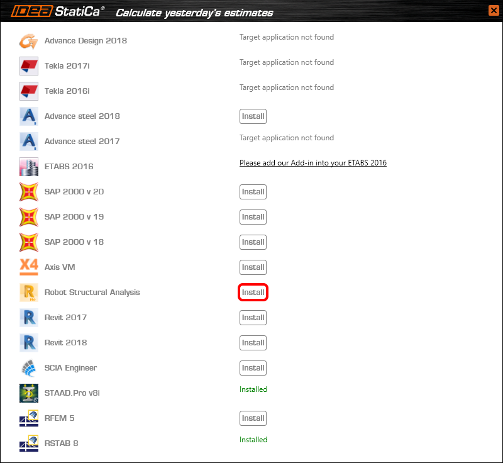Install the SCIA Engineer link
The height and width of the screenshot is (463, 503).
coord(253,368)
